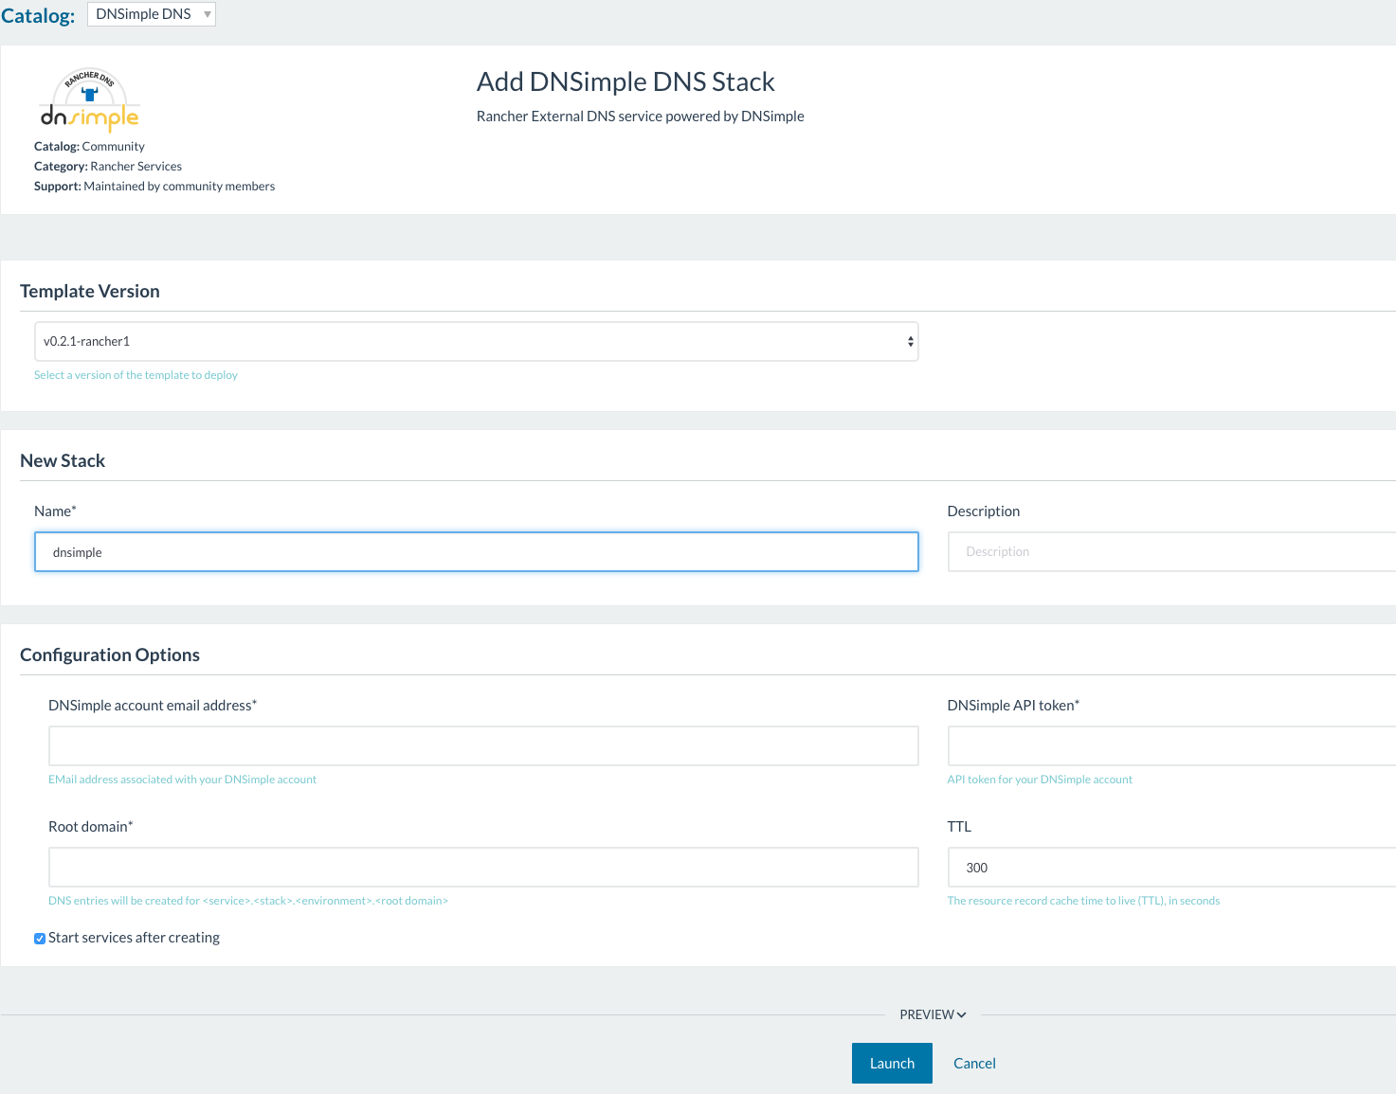Click the Root domain input field

482,868
